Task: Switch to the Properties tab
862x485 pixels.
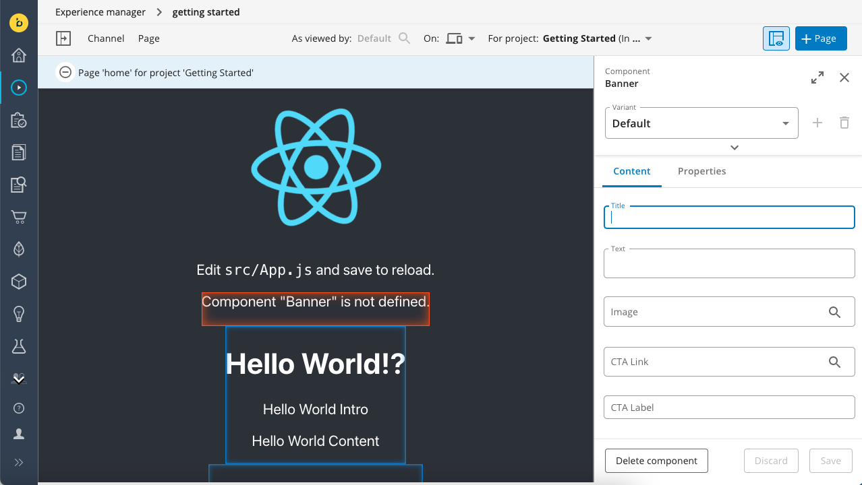Action: pyautogui.click(x=702, y=171)
